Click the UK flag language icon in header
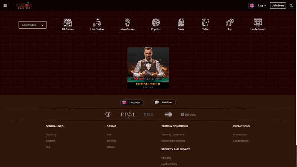Viewport: 297px width, 167px height. pyautogui.click(x=252, y=6)
